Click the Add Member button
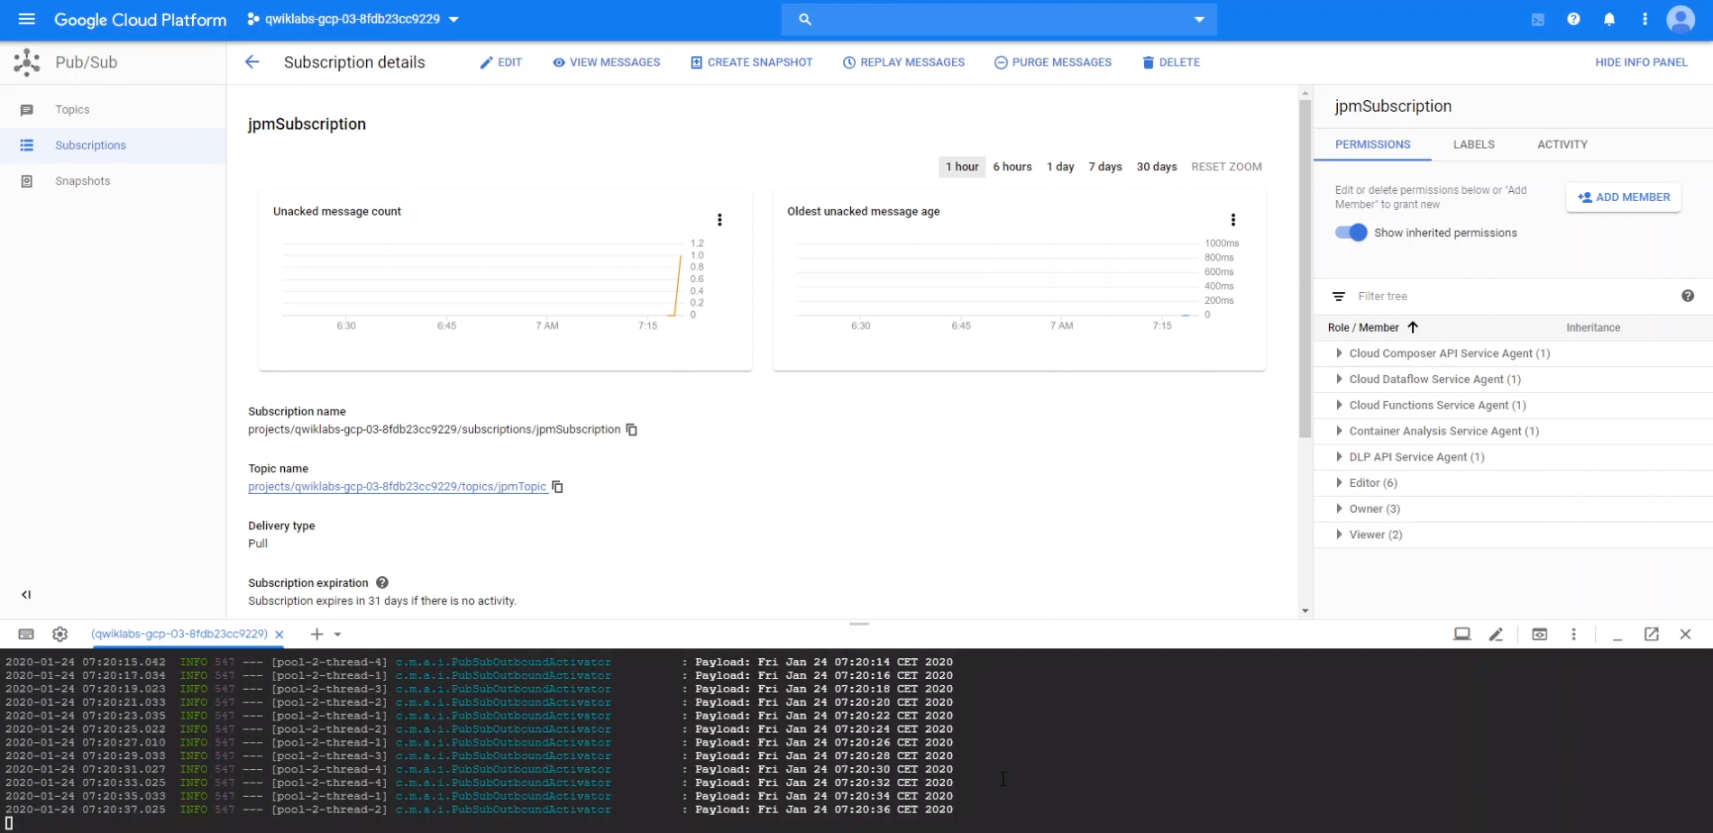Image resolution: width=1713 pixels, height=833 pixels. click(1624, 197)
